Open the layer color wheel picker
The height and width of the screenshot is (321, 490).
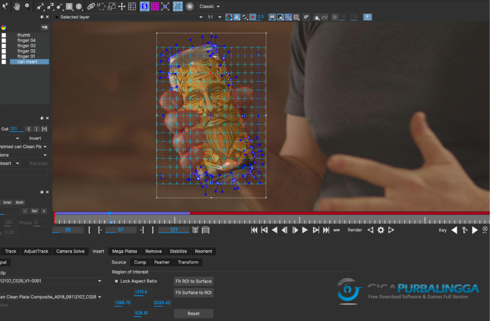3,28
